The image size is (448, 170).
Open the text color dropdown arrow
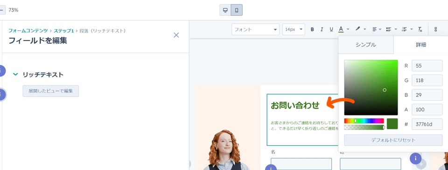pos(348,29)
